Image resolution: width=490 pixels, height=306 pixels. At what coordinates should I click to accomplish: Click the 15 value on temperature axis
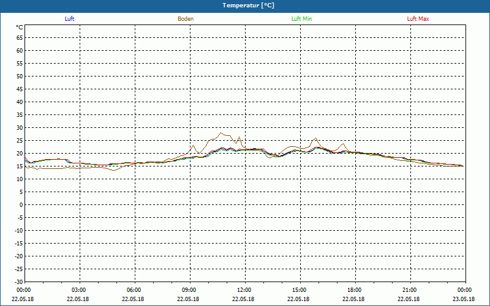point(20,166)
